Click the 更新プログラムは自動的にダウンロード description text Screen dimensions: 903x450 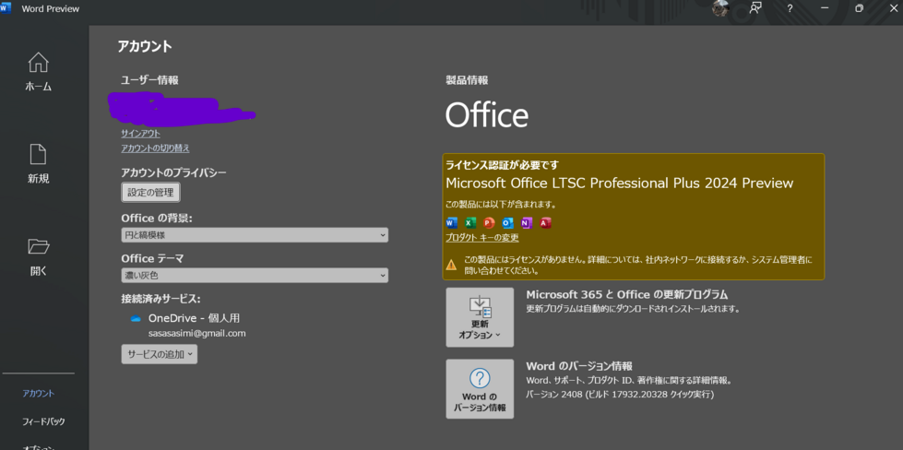tap(633, 309)
